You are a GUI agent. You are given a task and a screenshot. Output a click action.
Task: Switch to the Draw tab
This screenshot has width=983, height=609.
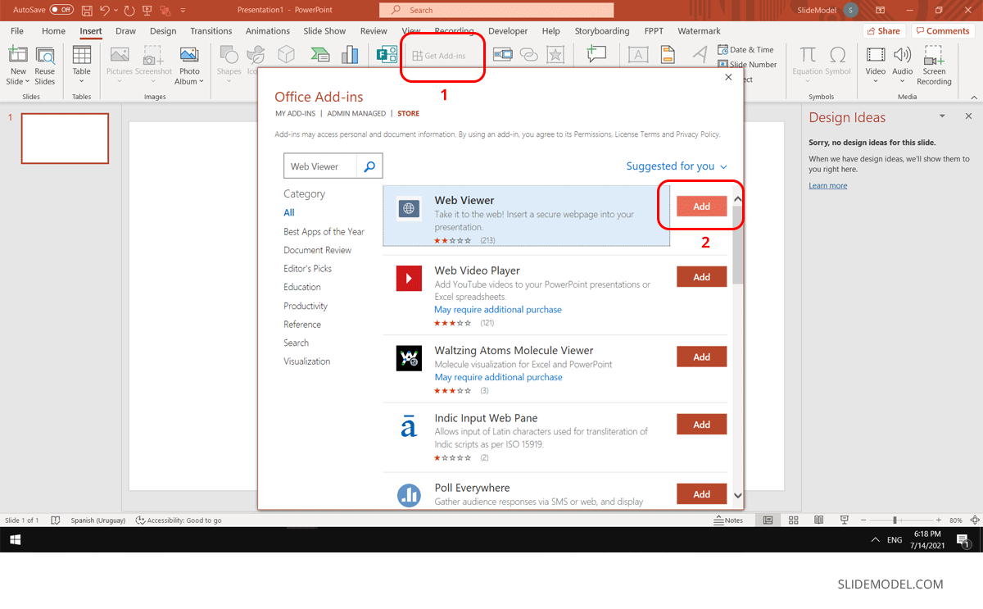click(125, 31)
